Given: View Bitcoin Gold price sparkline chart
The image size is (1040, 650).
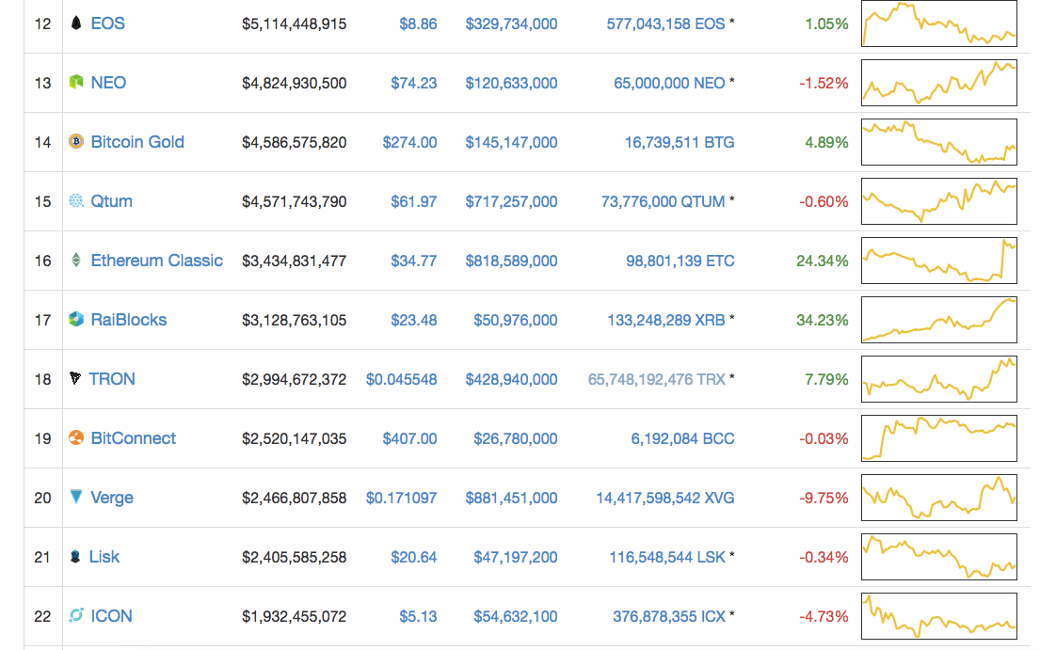Looking at the screenshot, I should [x=938, y=142].
